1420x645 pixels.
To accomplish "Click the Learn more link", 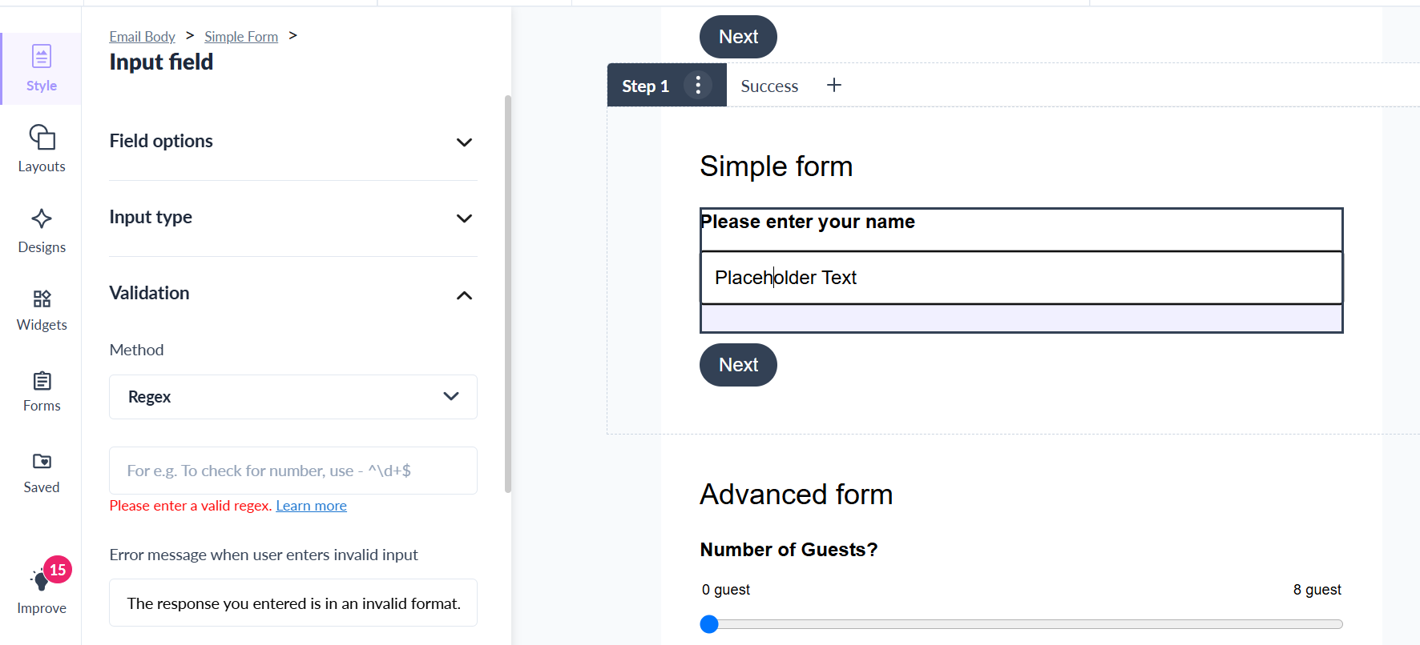I will (x=311, y=506).
